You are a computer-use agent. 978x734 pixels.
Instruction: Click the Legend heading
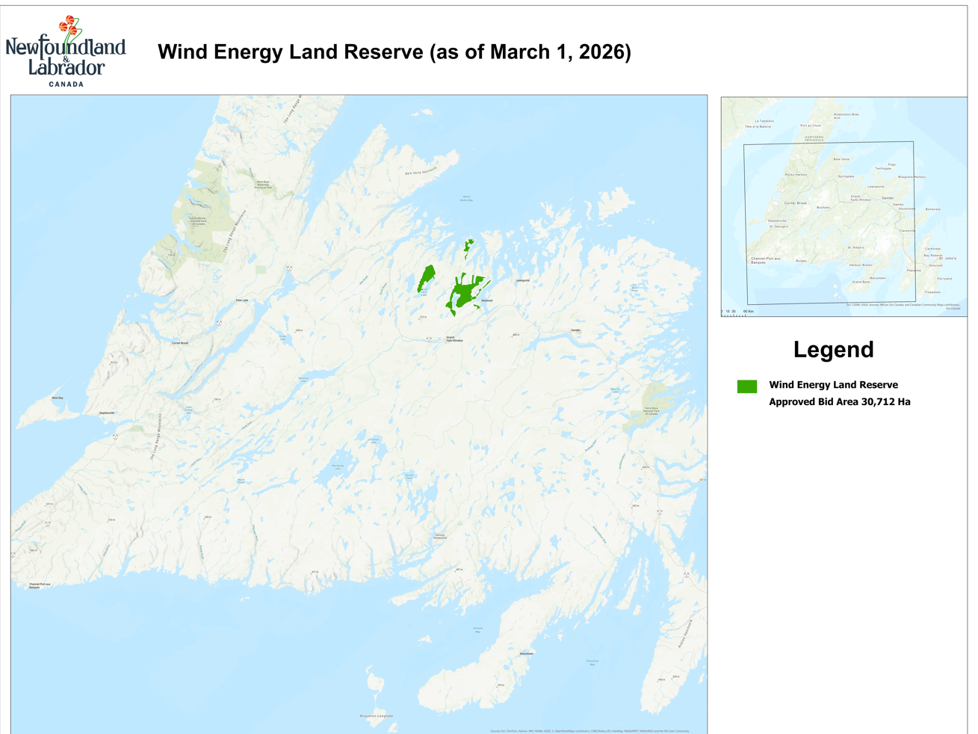[x=835, y=348]
